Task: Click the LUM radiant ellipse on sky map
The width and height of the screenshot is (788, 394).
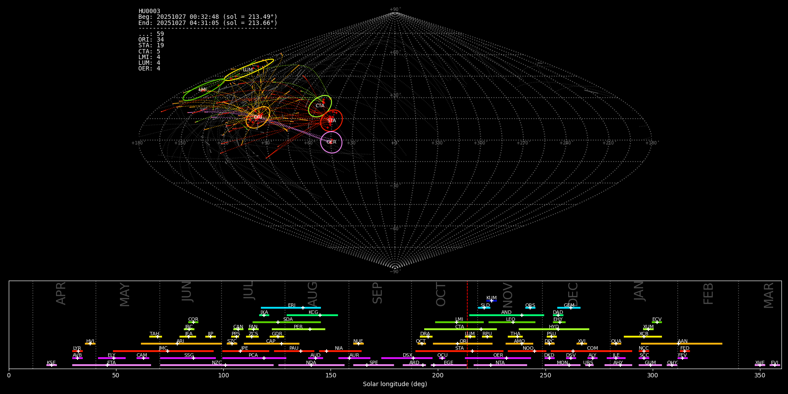Action: point(249,70)
